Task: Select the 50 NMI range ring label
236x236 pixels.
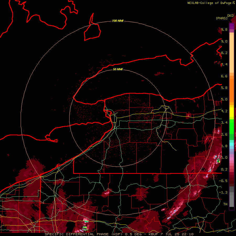Action: (x=118, y=69)
